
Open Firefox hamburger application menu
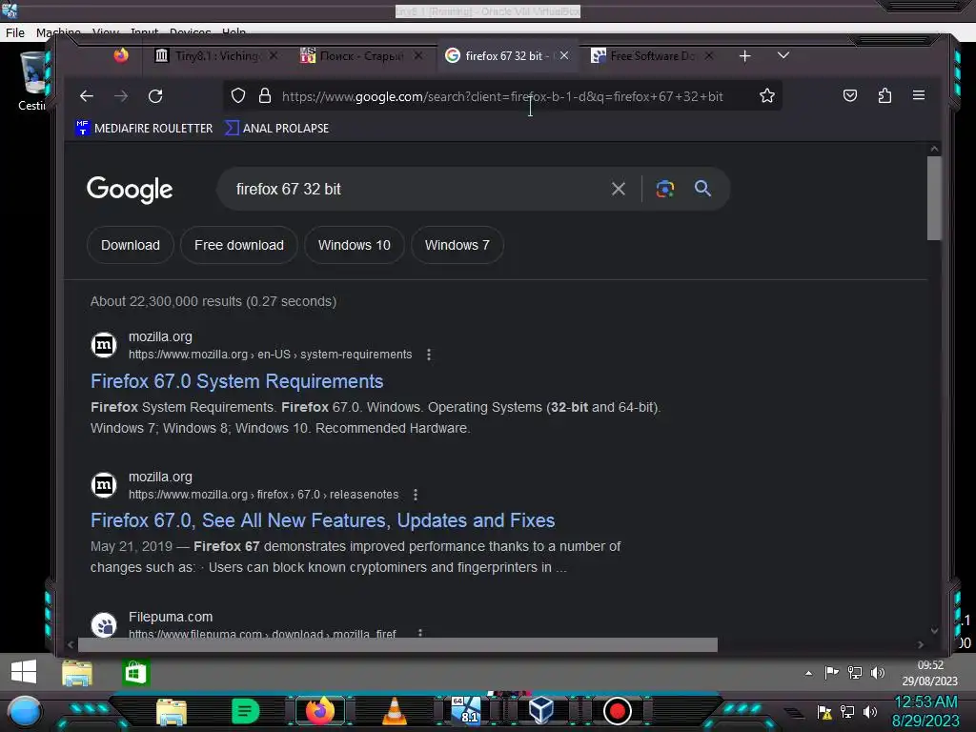coord(918,95)
